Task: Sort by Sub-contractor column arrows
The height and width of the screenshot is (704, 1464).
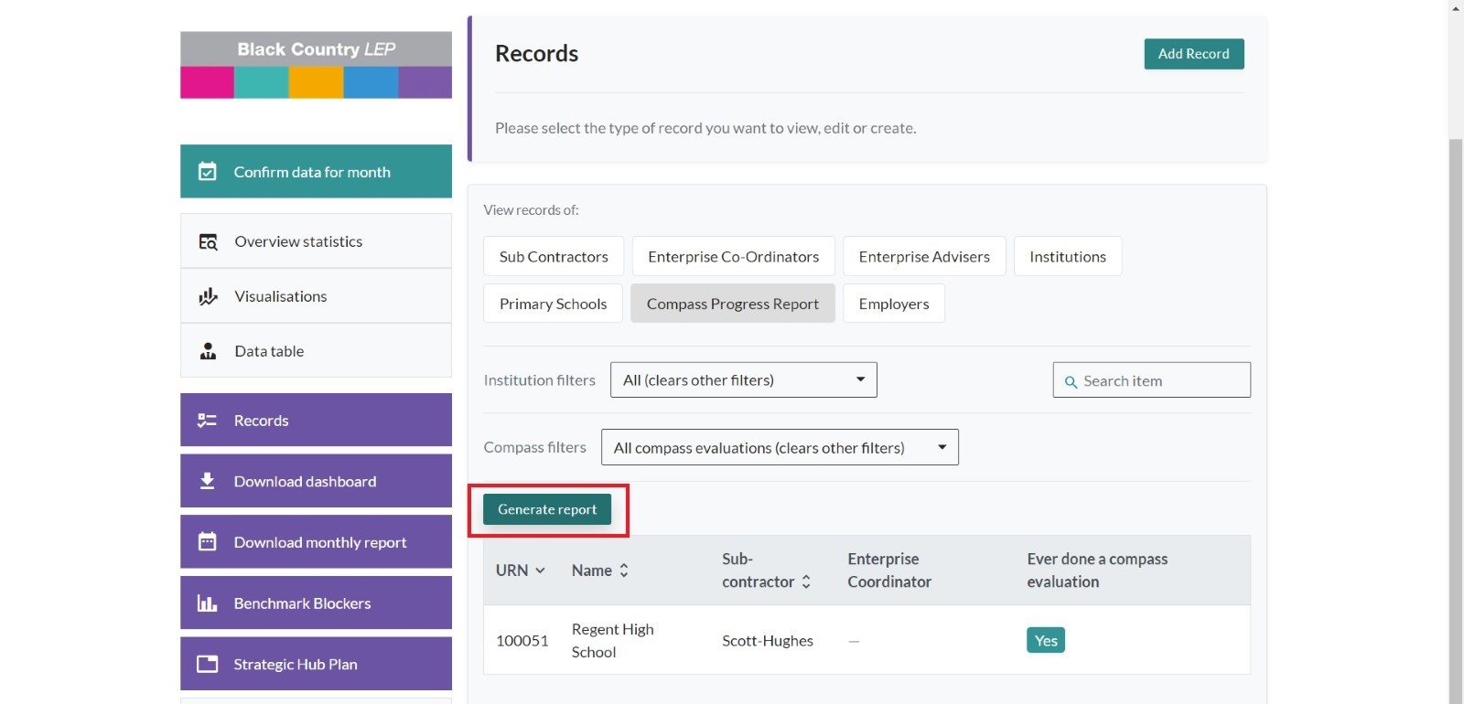Action: pos(806,581)
